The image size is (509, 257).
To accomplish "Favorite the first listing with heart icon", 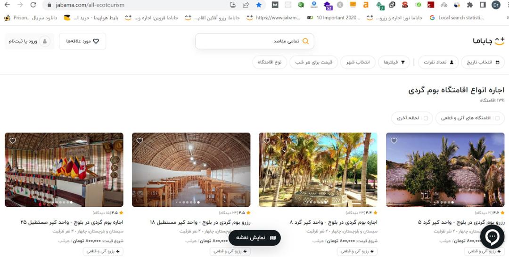I will 394,140.
